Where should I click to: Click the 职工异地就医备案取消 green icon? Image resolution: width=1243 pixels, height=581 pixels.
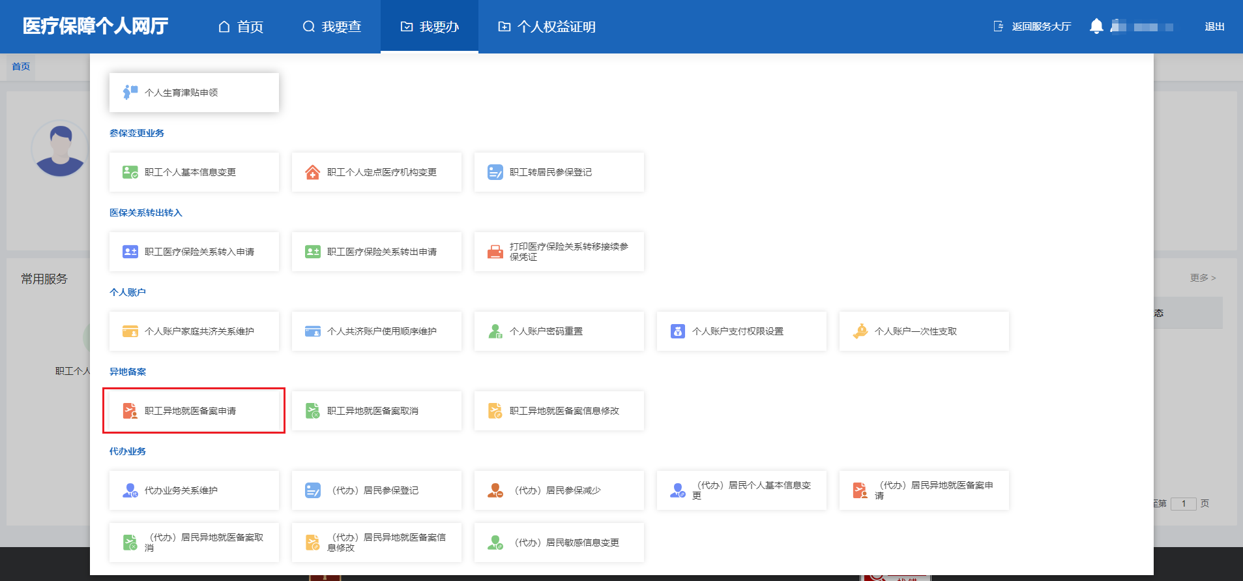coord(313,411)
